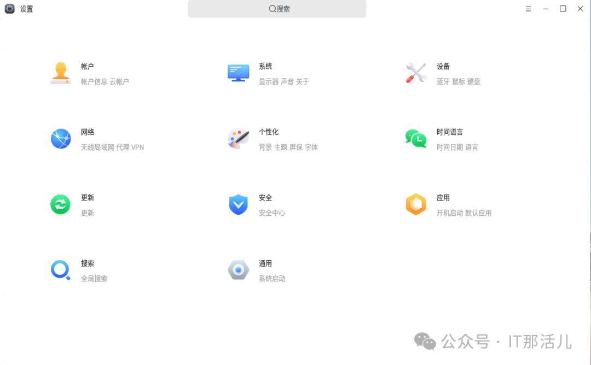Open the 网络 globe icon
This screenshot has height=365, width=591.
point(61,139)
